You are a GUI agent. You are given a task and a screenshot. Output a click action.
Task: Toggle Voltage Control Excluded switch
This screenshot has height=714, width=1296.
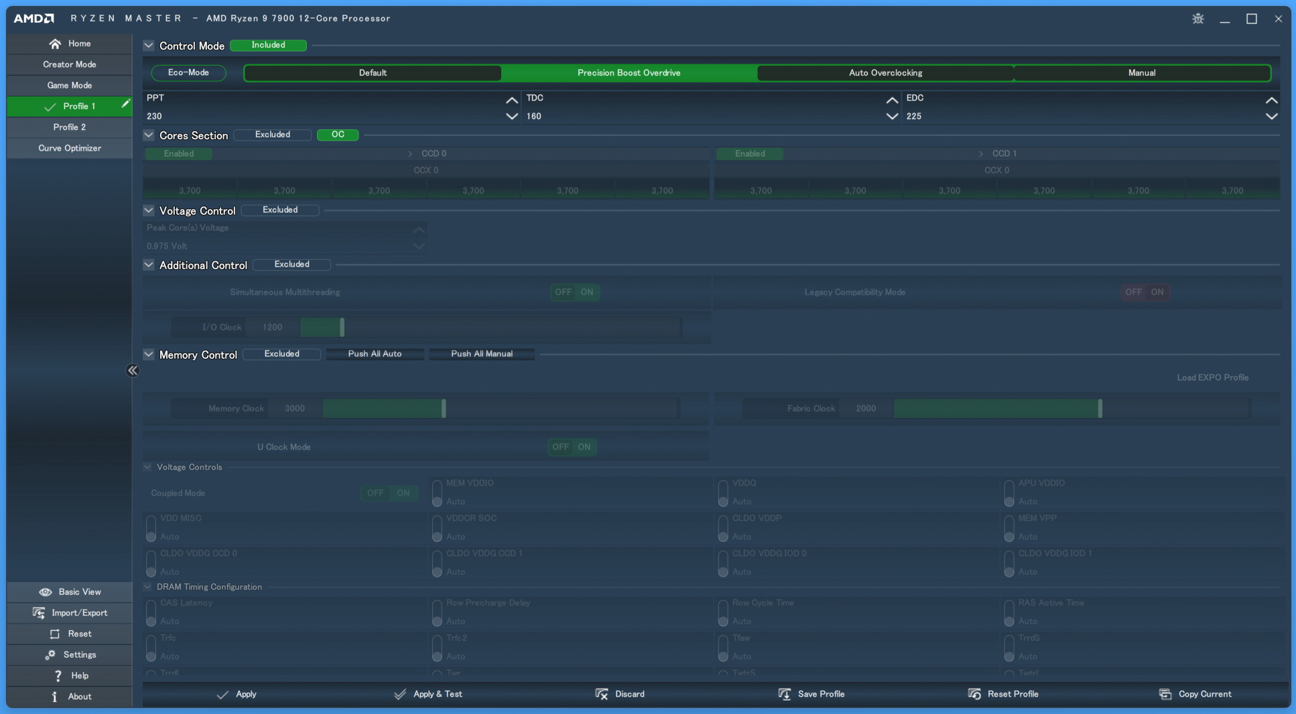click(x=280, y=210)
